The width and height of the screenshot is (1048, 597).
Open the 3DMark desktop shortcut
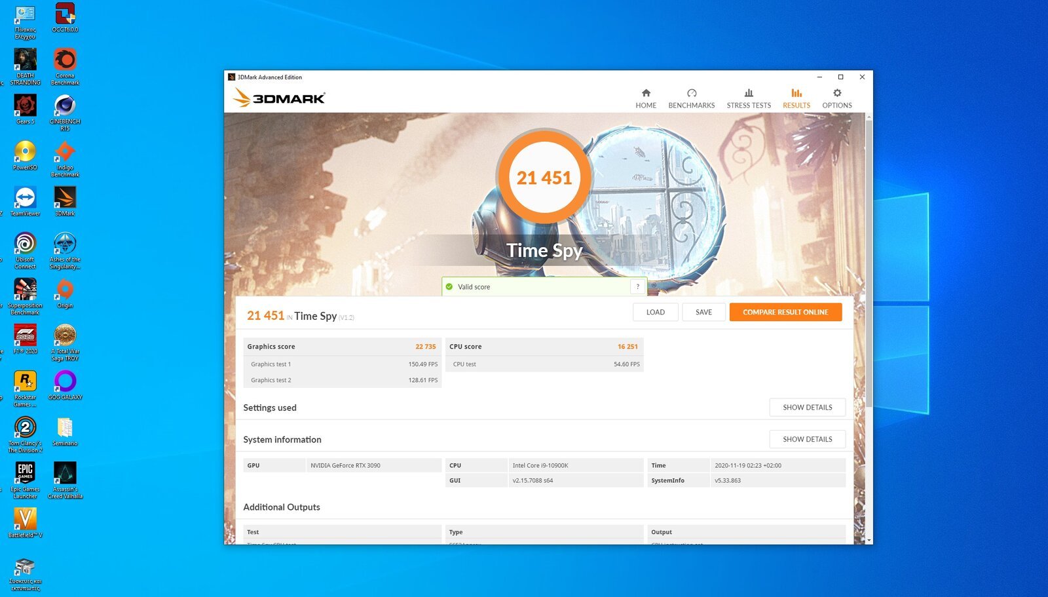coord(65,201)
